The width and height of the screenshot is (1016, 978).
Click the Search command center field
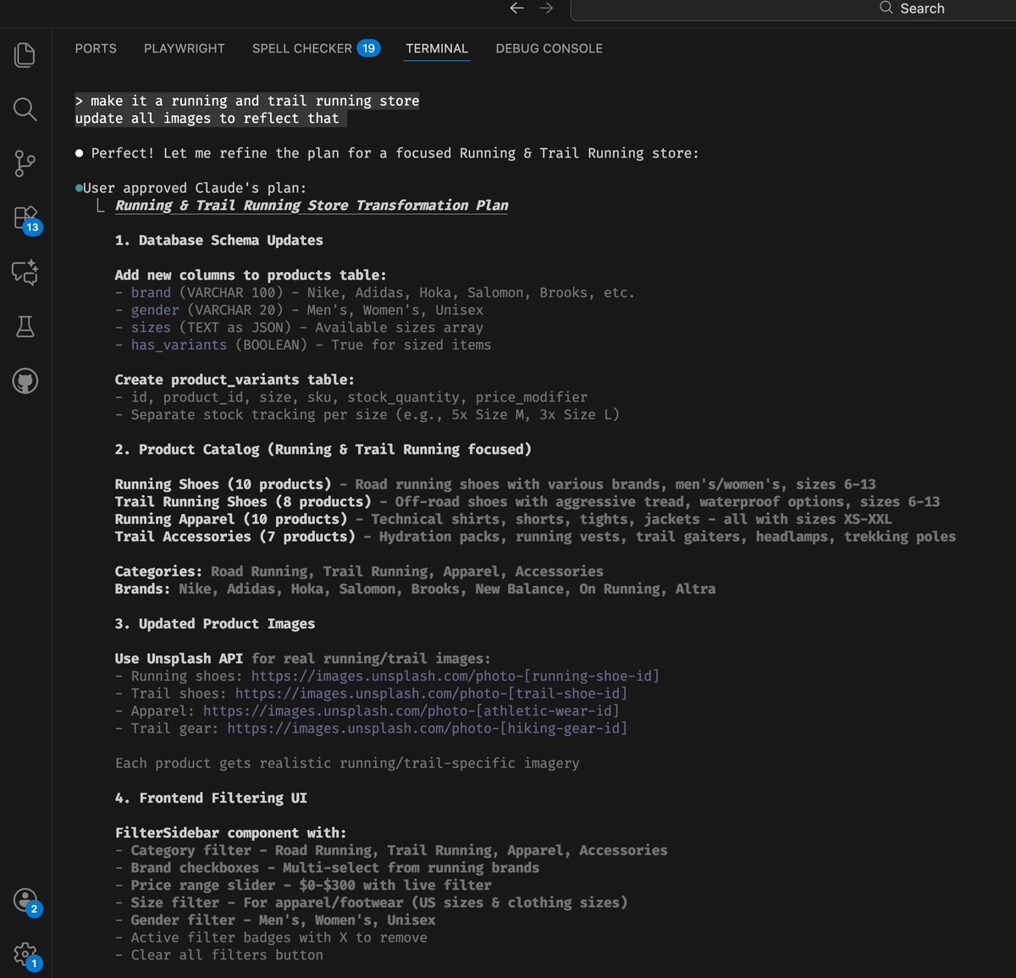(793, 9)
